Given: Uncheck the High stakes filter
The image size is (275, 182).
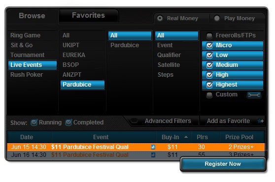Looking at the screenshot, I should click(209, 75).
